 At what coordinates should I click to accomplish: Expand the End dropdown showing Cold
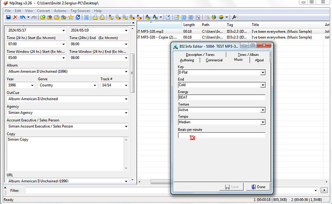click(263, 85)
